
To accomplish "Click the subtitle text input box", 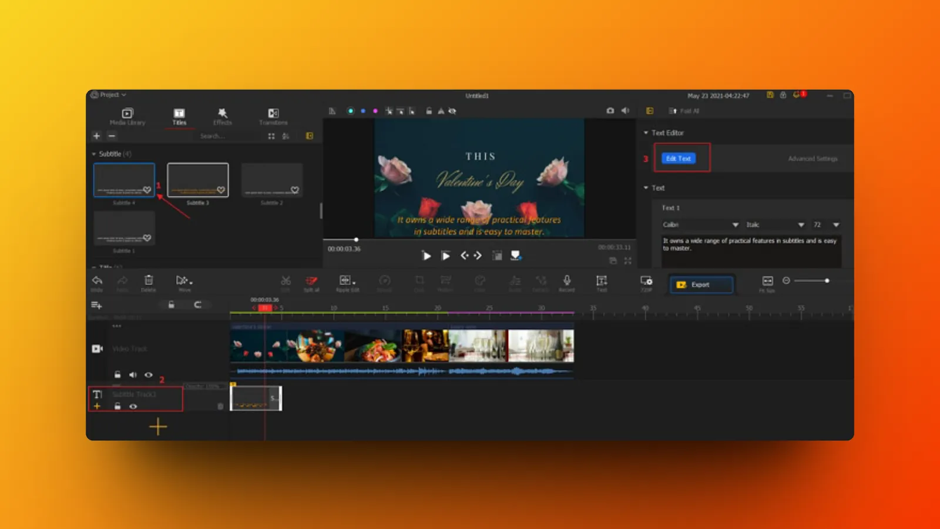I will pos(751,251).
